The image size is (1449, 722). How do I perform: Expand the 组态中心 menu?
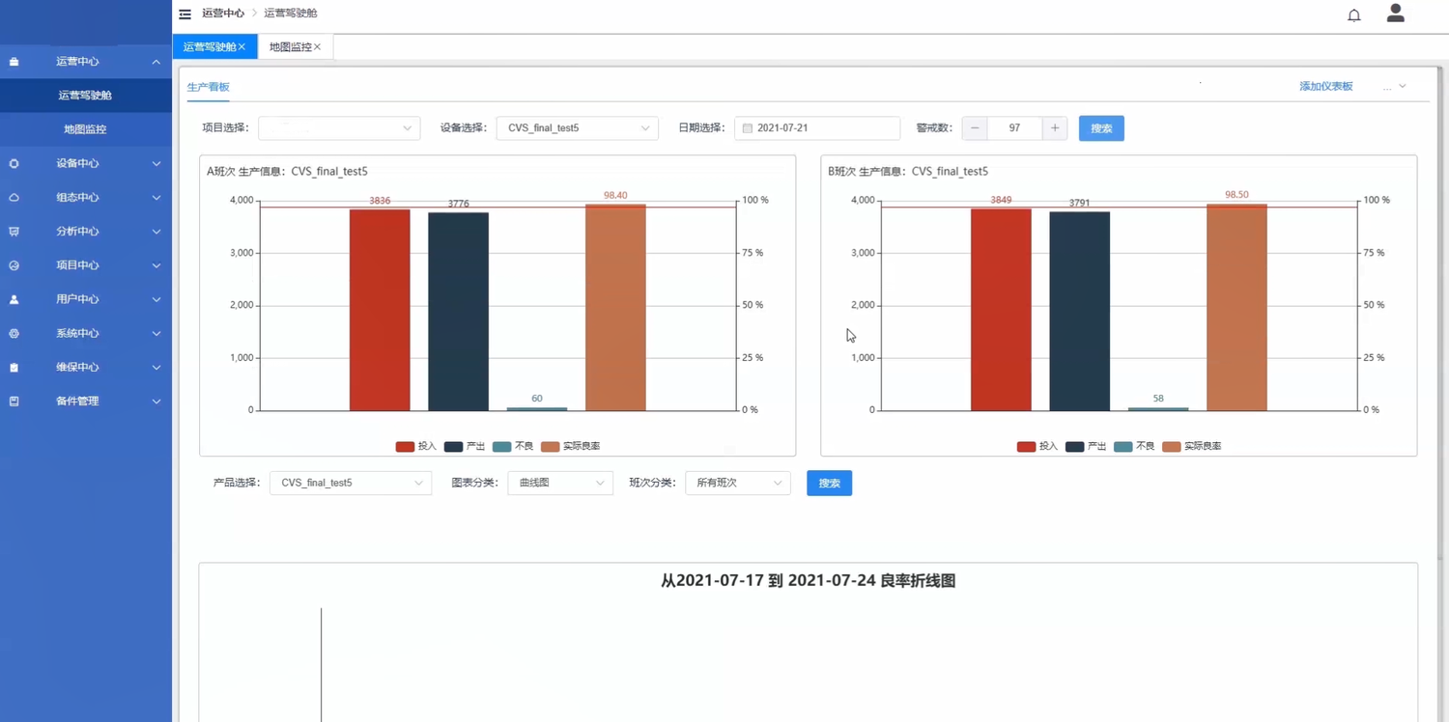156,198
